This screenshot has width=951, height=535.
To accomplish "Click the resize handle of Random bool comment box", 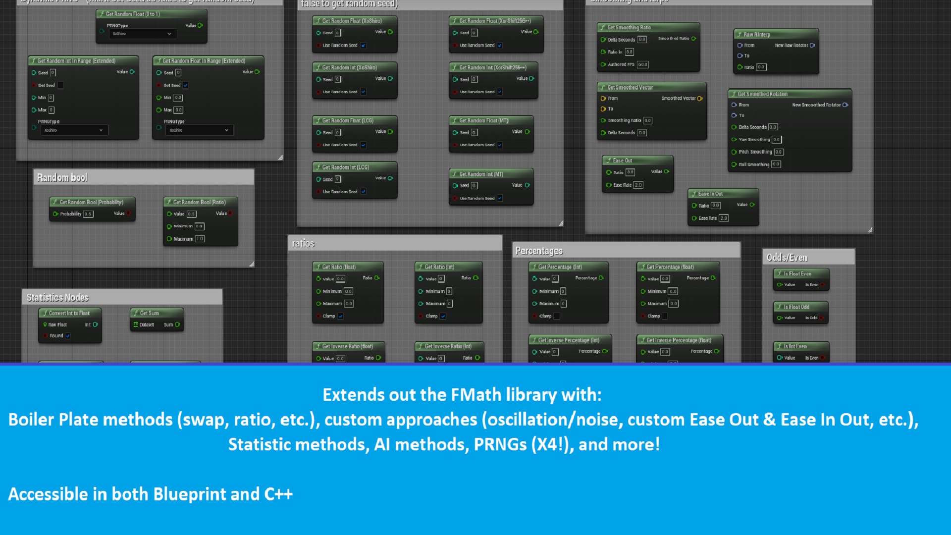I will coord(252,264).
